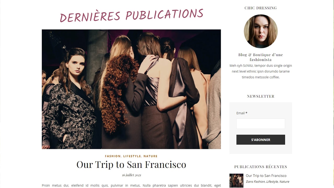The height and width of the screenshot is (188, 334).
Task: Select Nature in the sidebar recent post categories
Action: coord(284,182)
